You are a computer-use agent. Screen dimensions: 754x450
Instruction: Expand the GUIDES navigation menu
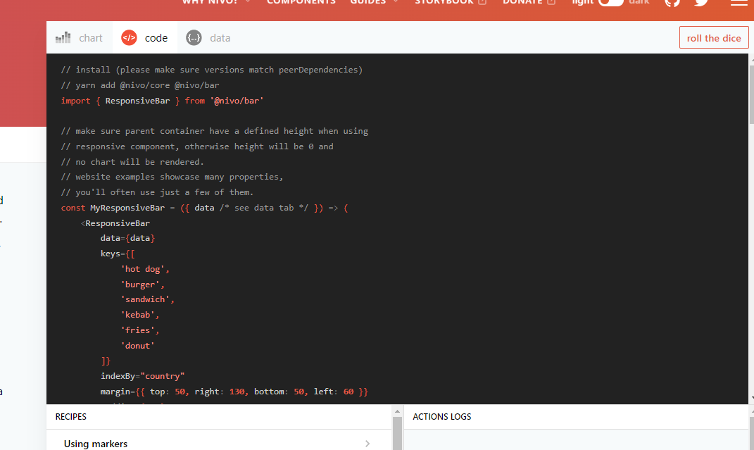click(x=374, y=2)
